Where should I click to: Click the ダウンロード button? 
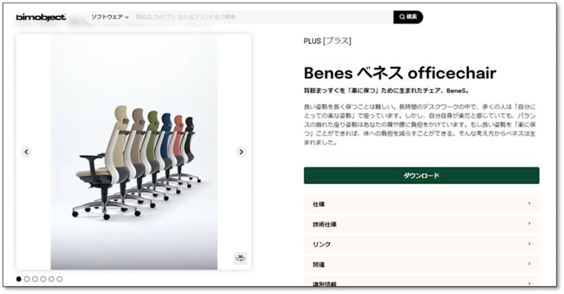tap(421, 176)
